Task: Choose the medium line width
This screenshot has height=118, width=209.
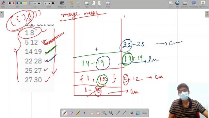Action: (35, 3)
